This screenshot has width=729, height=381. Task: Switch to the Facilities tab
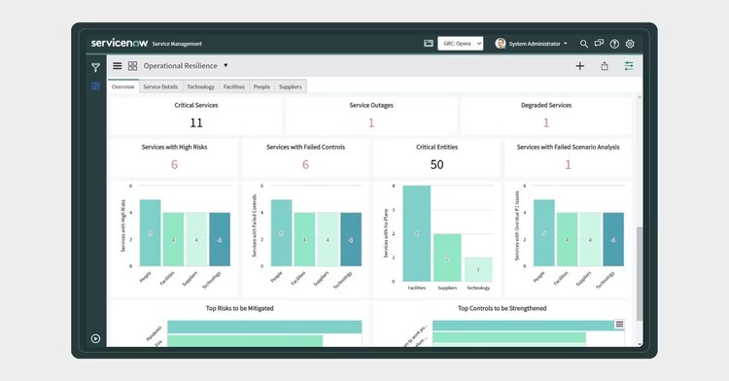pos(234,87)
